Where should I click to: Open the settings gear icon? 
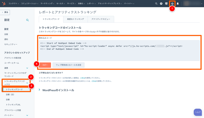(x=172, y=4)
